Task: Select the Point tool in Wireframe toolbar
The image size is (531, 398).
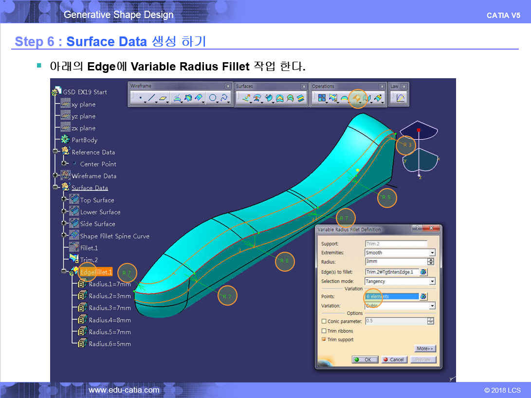Action: [x=140, y=98]
